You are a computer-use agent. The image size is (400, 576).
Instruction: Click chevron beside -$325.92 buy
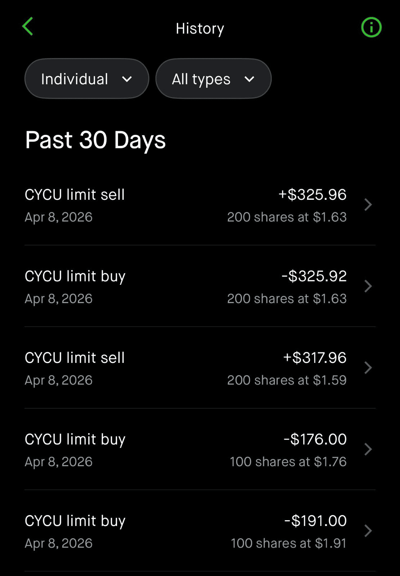click(368, 287)
